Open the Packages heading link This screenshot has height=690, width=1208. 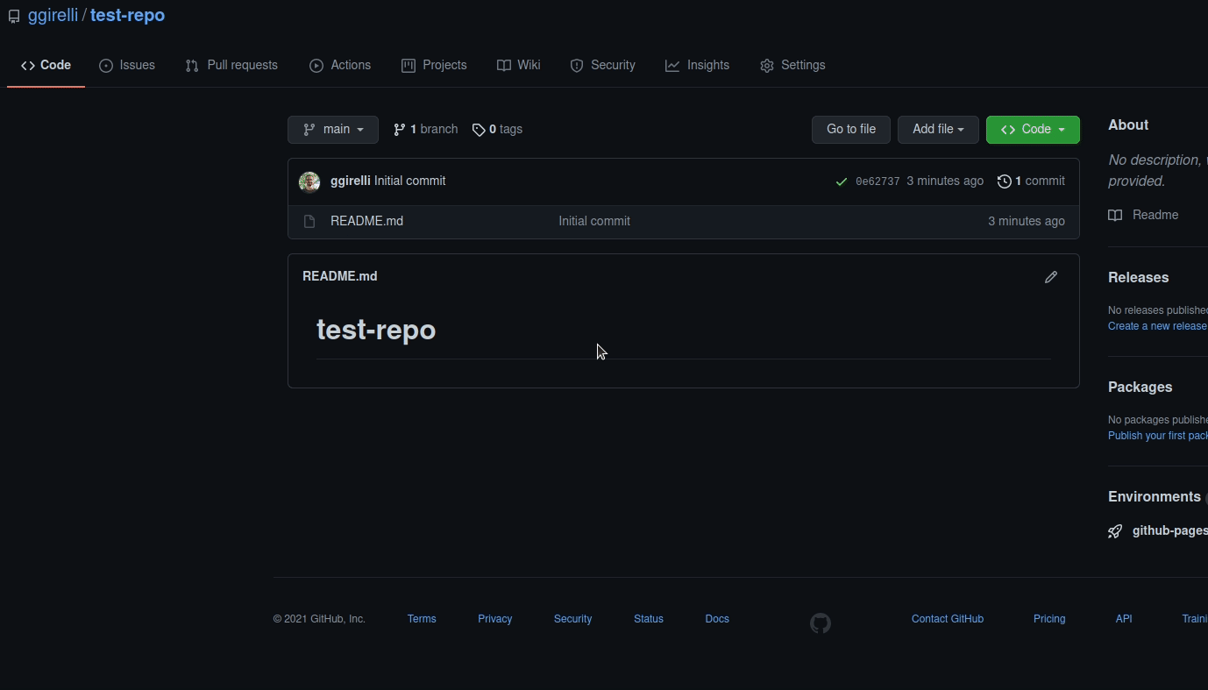click(1140, 387)
